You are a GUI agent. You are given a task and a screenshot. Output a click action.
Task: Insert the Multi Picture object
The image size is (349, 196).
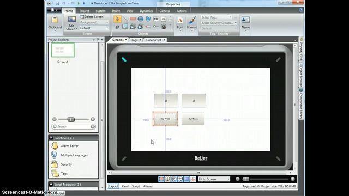pyautogui.click(x=133, y=27)
